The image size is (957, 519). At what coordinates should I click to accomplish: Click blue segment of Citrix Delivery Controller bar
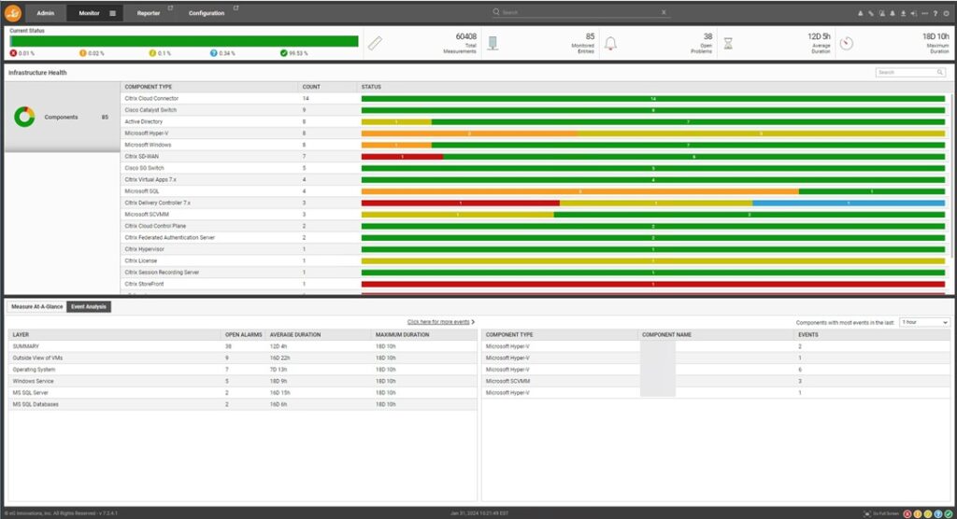(x=849, y=203)
